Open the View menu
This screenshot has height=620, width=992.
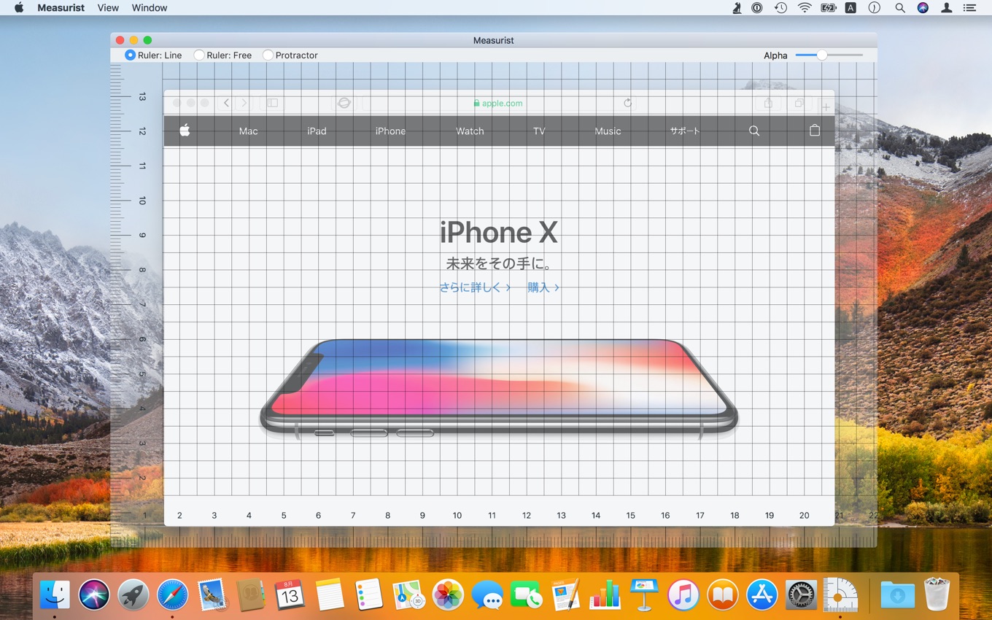click(108, 8)
